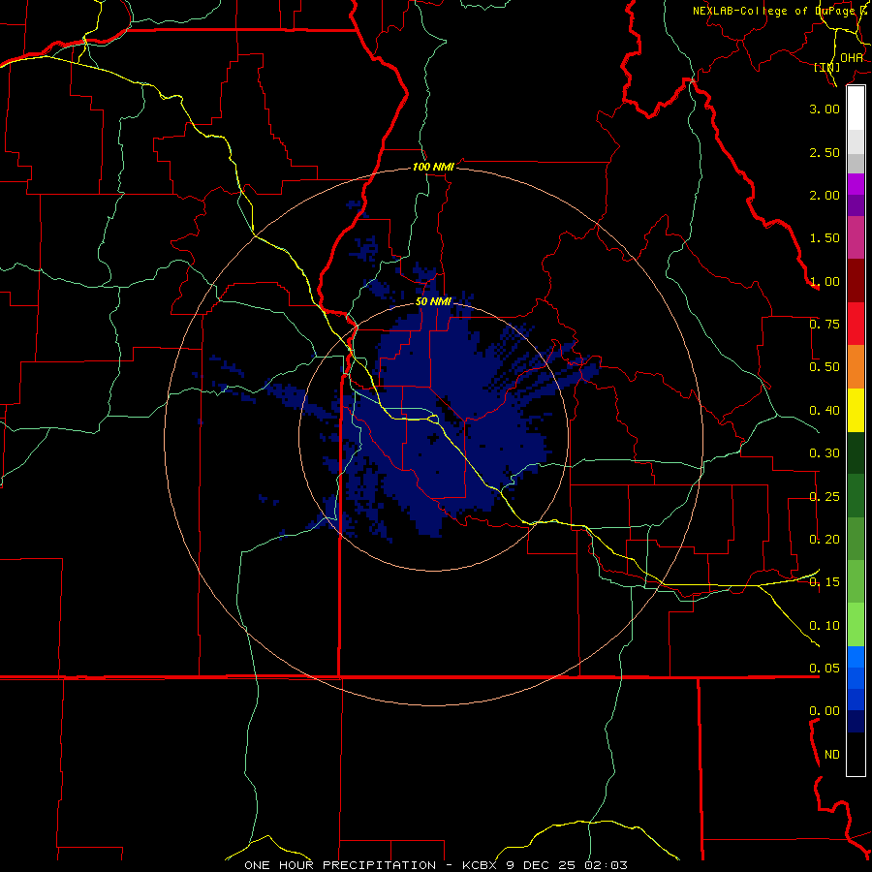Select the navy swatch below 0.00
The width and height of the screenshot is (872, 872).
tap(856, 721)
